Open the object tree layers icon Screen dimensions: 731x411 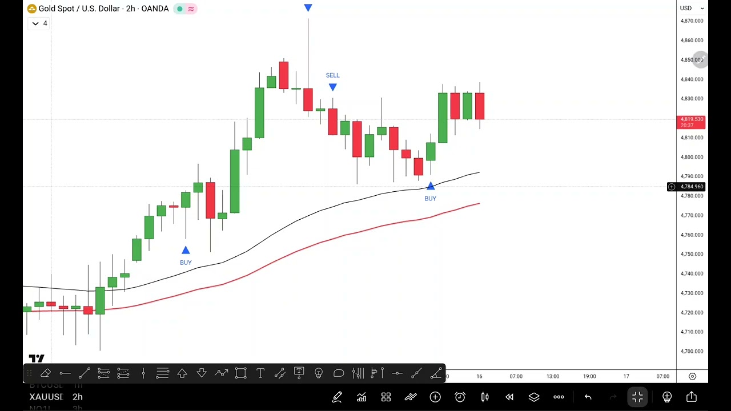[x=534, y=397]
